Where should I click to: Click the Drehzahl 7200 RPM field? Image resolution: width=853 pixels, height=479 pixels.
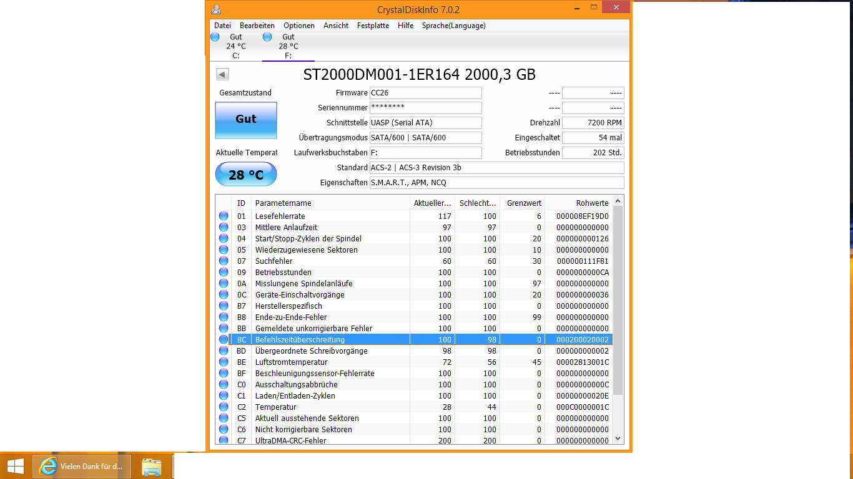(593, 123)
